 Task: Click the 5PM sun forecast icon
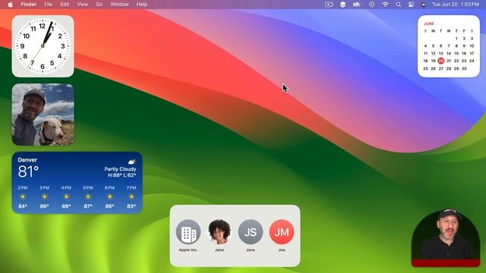[x=88, y=196]
